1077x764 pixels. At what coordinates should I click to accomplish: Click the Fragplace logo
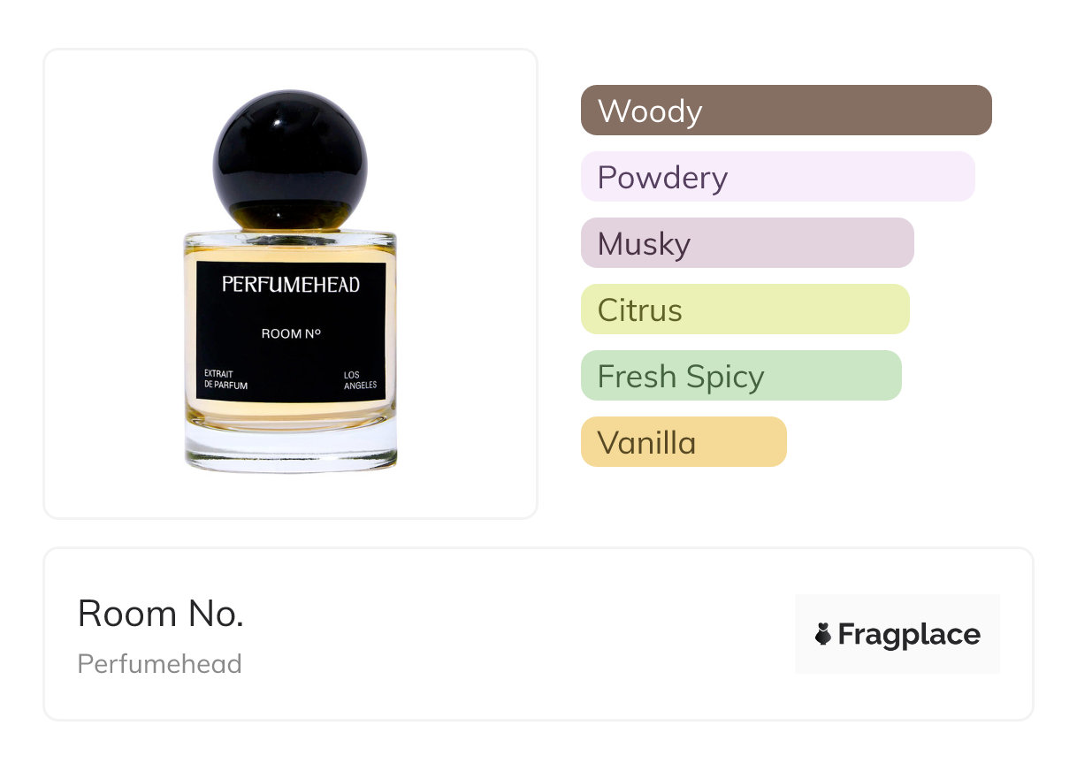pos(897,634)
